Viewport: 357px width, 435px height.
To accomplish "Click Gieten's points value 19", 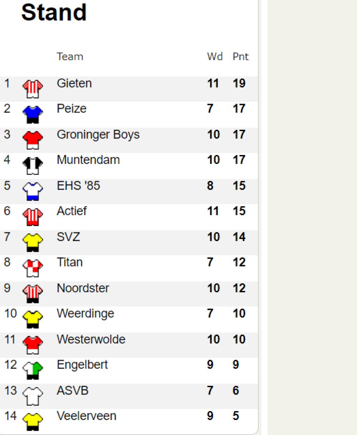I will [x=239, y=83].
